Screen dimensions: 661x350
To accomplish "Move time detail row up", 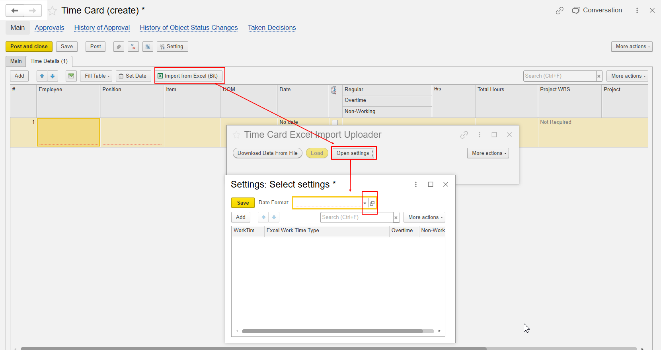I will (x=42, y=76).
